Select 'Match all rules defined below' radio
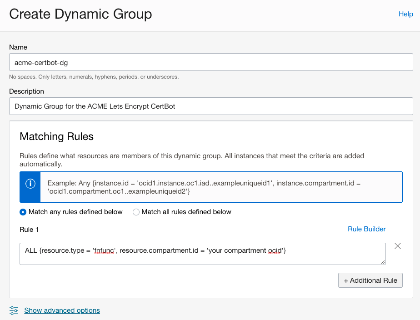 [136, 212]
